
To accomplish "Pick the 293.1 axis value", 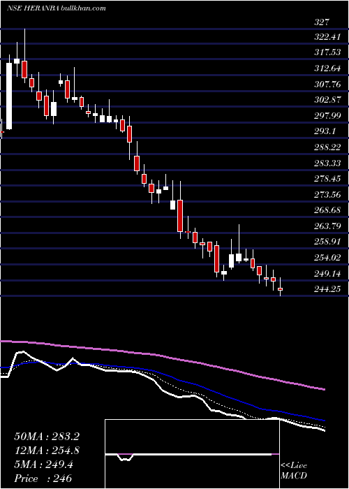I will (325, 131).
